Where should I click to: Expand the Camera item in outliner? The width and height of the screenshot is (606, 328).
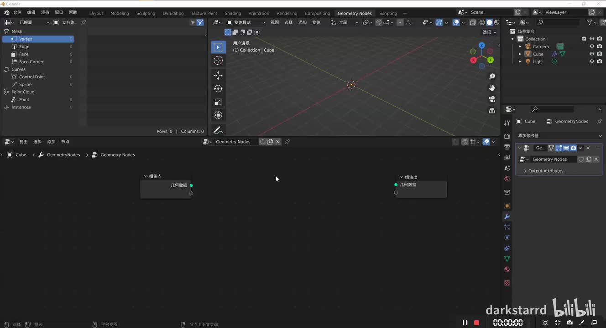click(520, 46)
